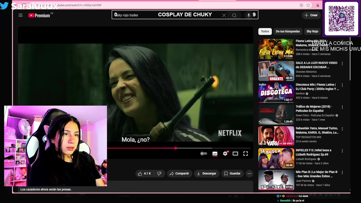This screenshot has height=203, width=361.
Task: Switch to theater mode
Action: [235, 154]
